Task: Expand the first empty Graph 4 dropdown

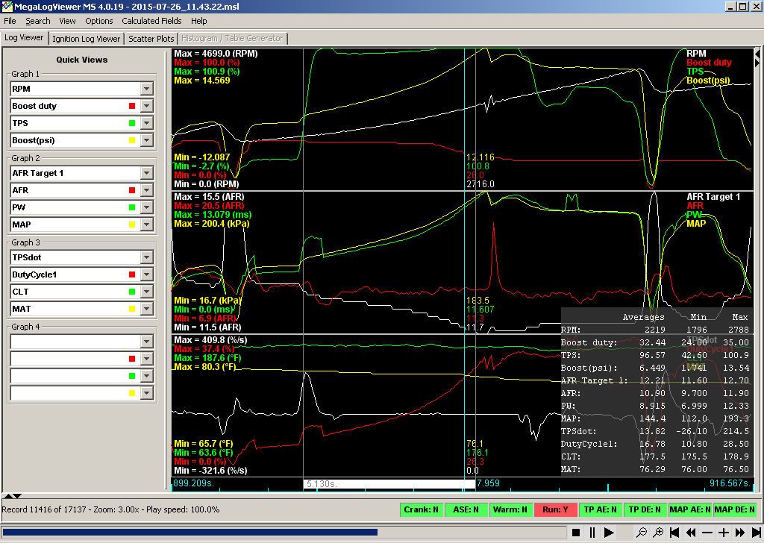Action: [x=146, y=342]
